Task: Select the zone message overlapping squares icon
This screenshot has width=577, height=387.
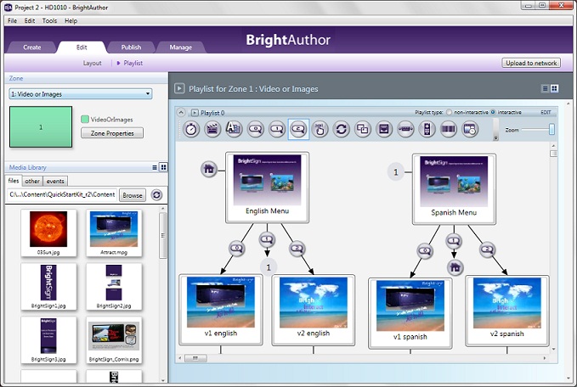Action: coord(363,129)
